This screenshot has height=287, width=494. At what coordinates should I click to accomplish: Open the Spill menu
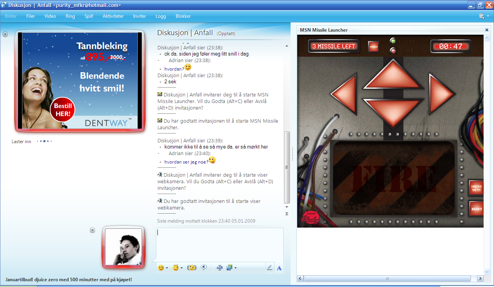pyautogui.click(x=89, y=16)
